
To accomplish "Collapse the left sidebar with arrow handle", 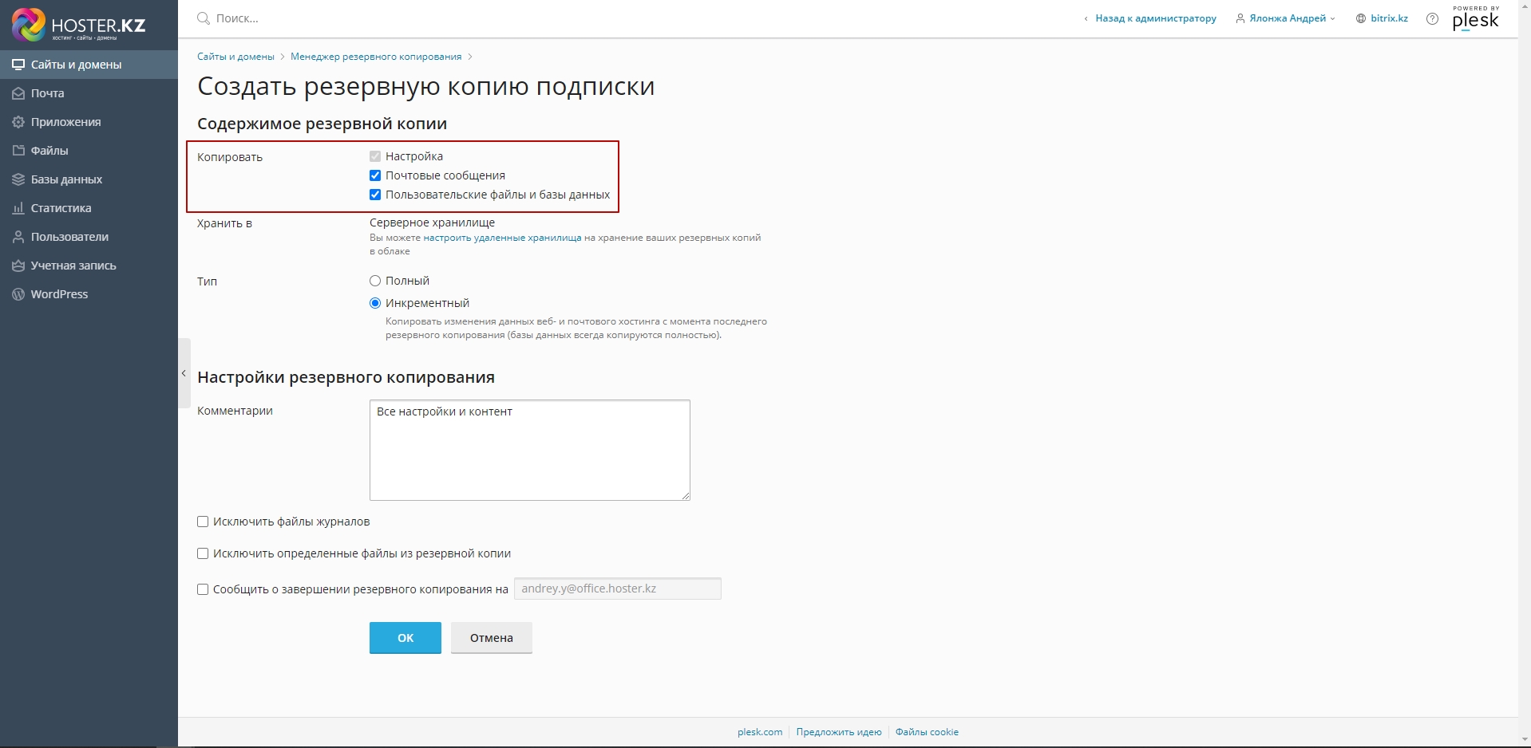I will point(184,373).
